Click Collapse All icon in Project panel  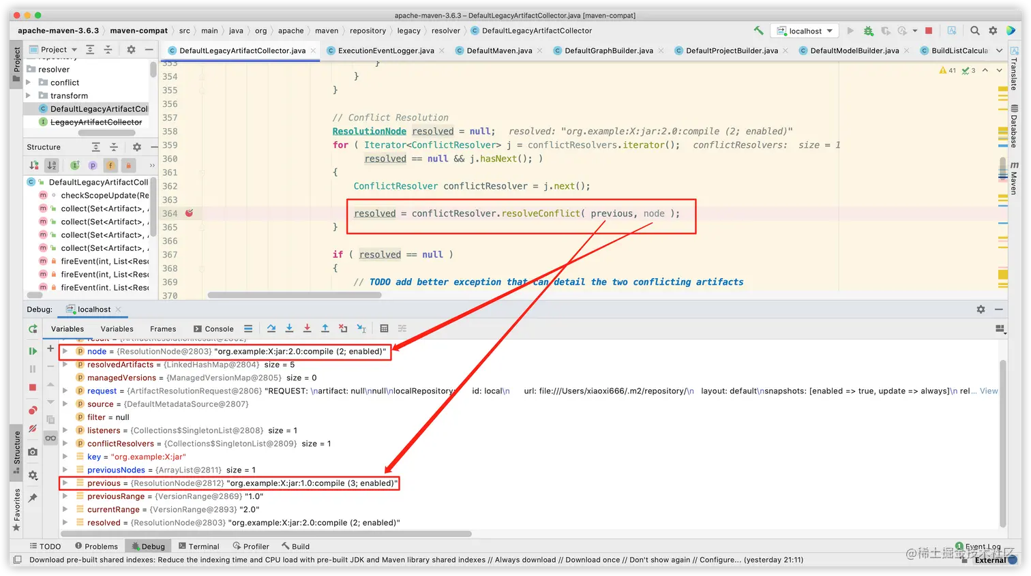point(108,50)
